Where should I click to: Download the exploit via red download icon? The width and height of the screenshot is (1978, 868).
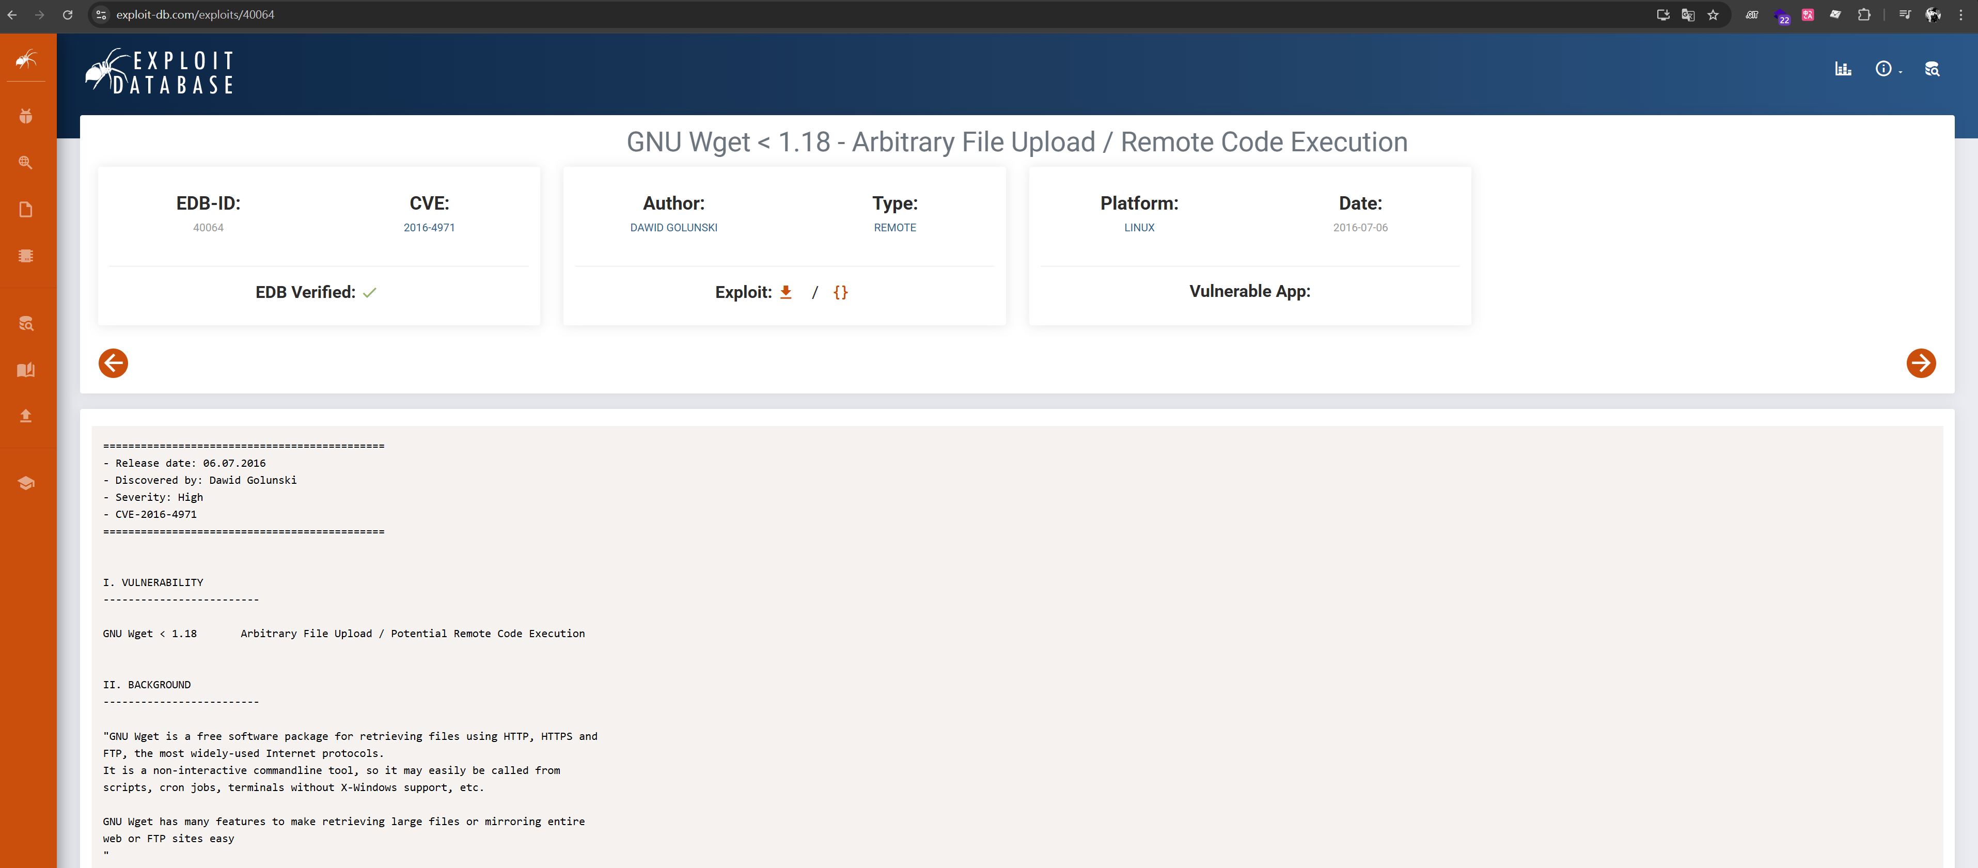pyautogui.click(x=786, y=292)
